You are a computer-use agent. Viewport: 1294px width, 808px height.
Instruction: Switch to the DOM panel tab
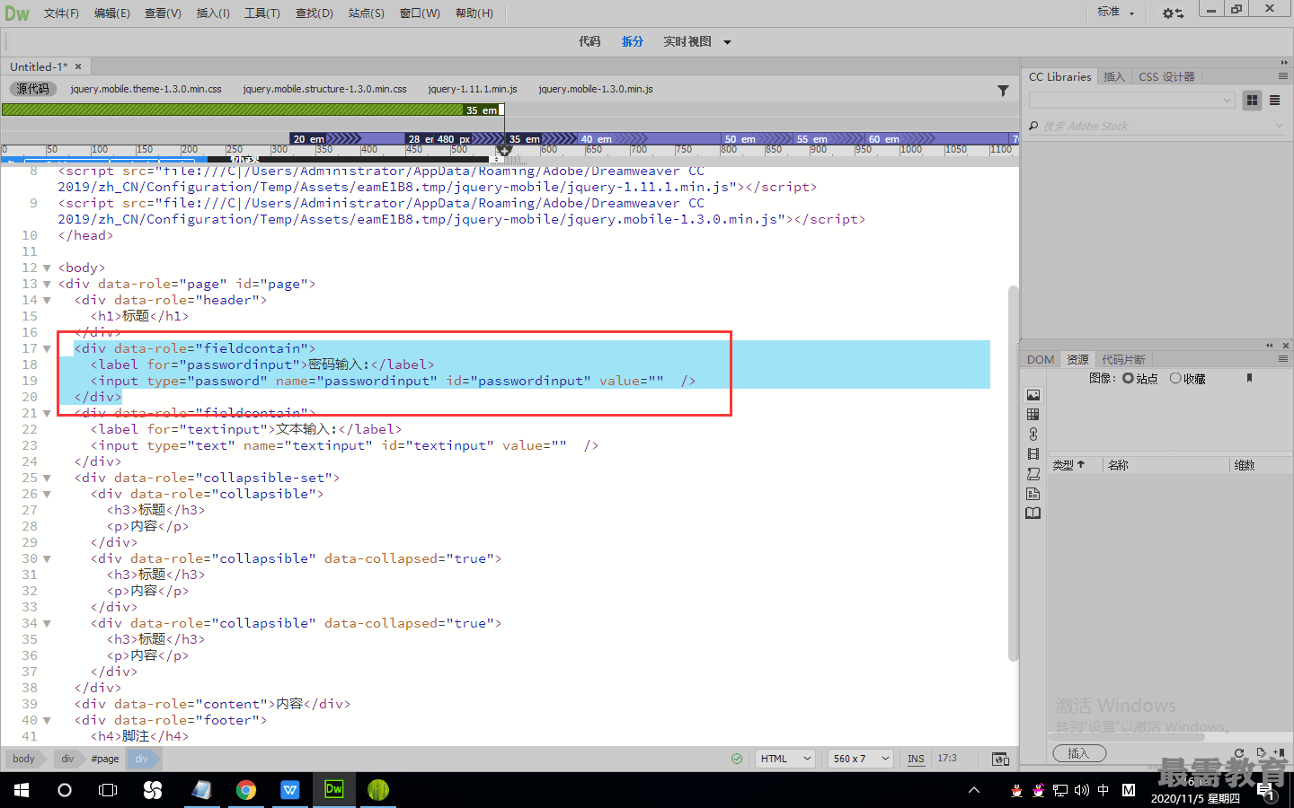1041,359
